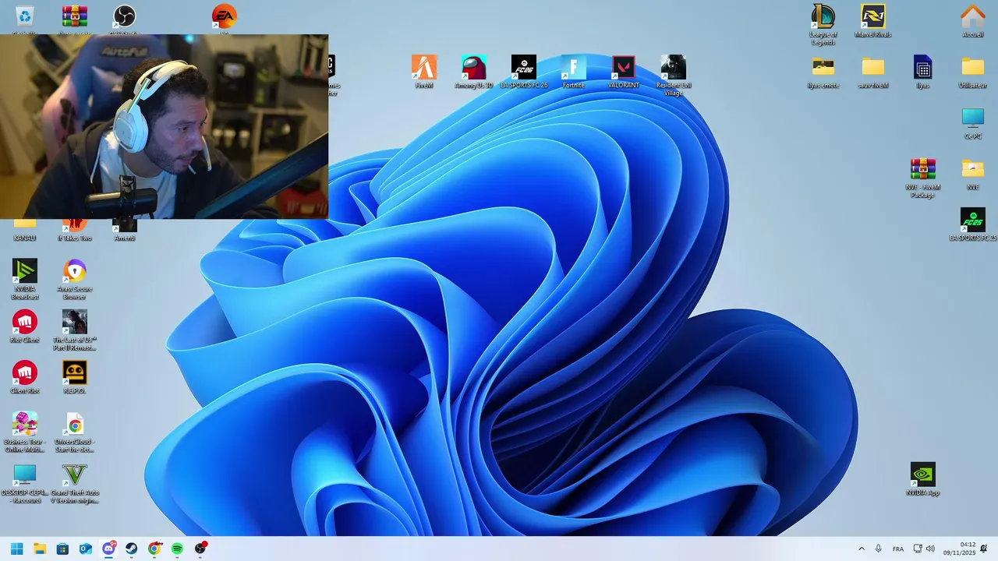Screen dimensions: 998x561
Task: Open the Accueil home icon
Action: coord(973,20)
